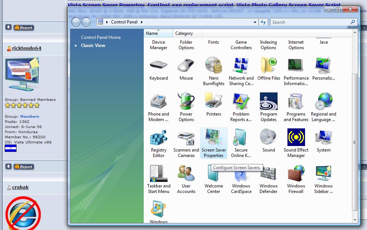Screen dimensions: 367x230
Task: Click the Honduras flag icon
Action: pyautogui.click(x=11, y=148)
